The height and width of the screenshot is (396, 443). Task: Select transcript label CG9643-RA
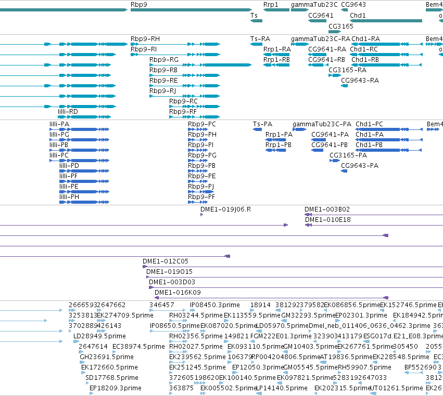360,81
